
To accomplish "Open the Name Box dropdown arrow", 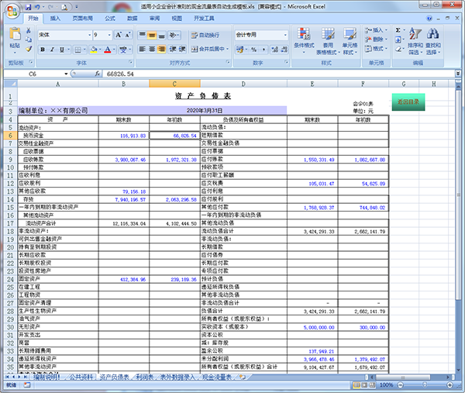I will click(x=66, y=74).
